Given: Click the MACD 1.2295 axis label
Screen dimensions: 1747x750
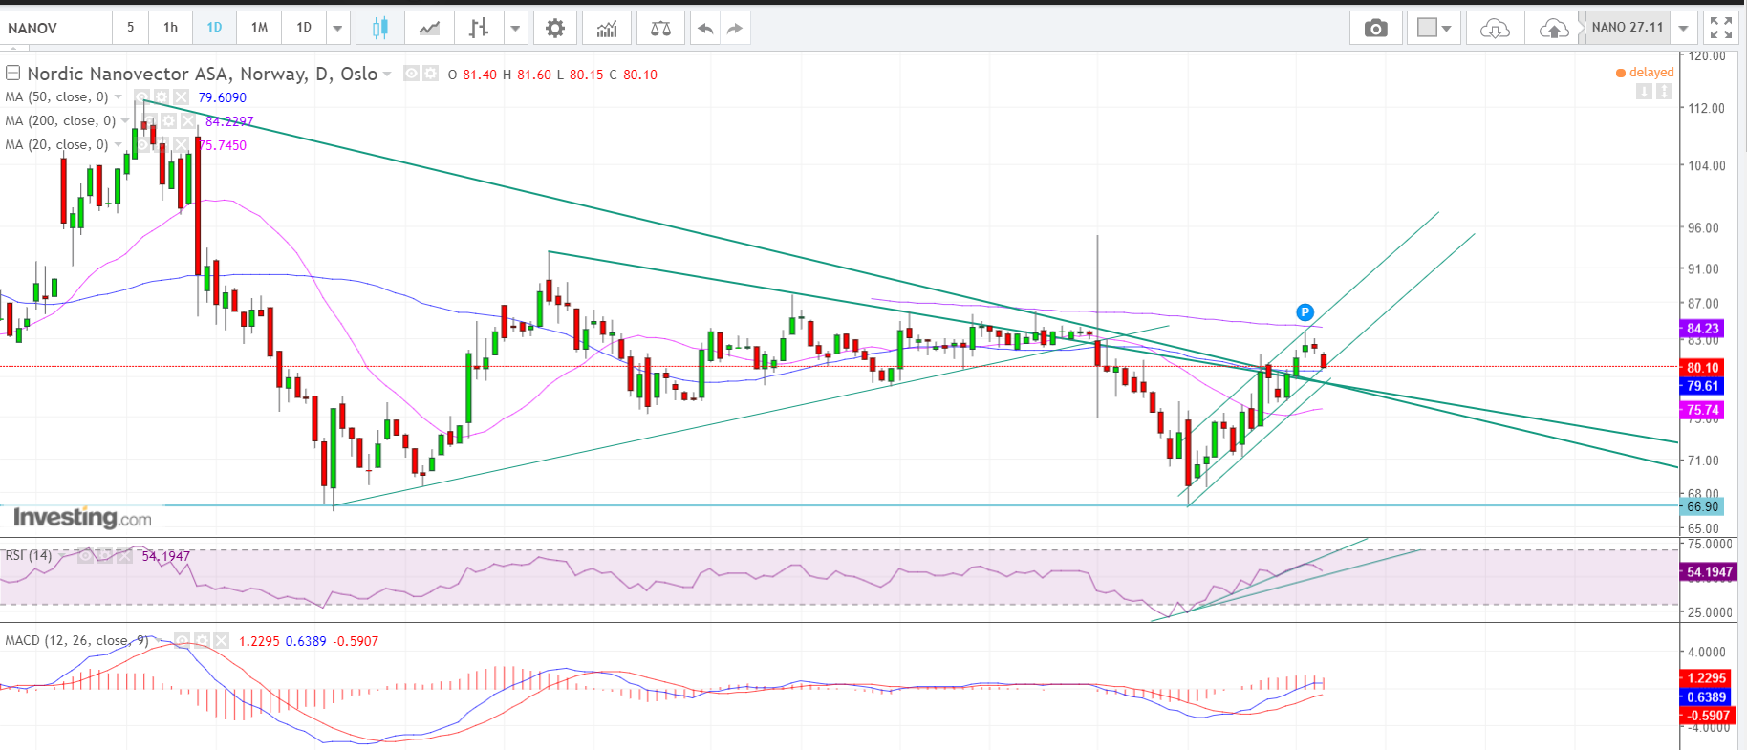Looking at the screenshot, I should (1707, 677).
